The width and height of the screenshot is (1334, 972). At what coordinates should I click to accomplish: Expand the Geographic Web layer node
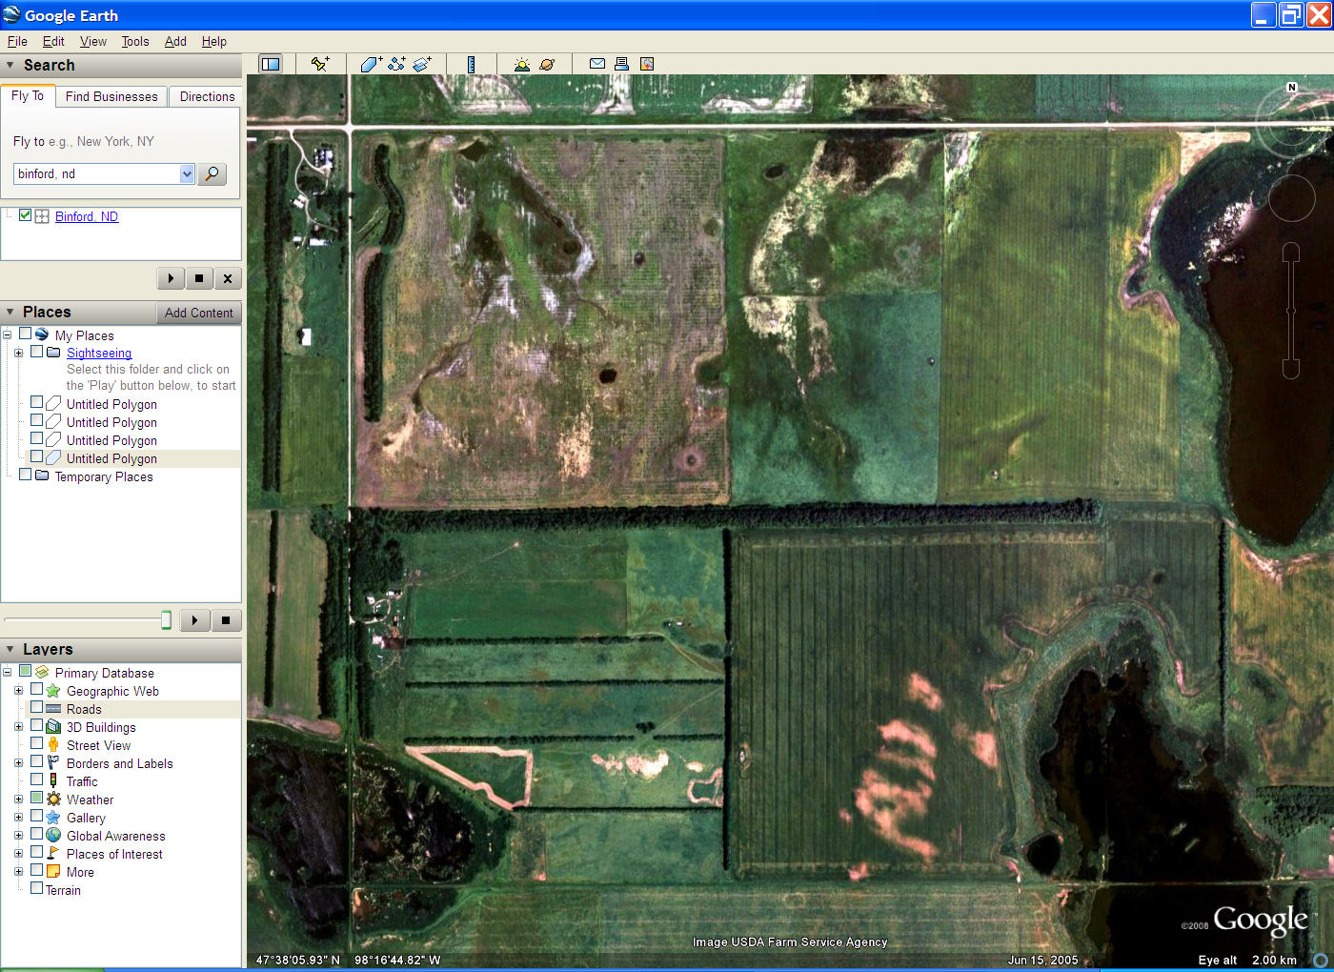tap(18, 690)
